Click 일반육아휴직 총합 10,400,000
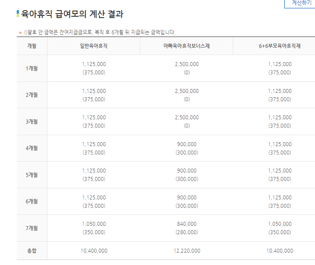The image size is (315, 265). pos(94,251)
